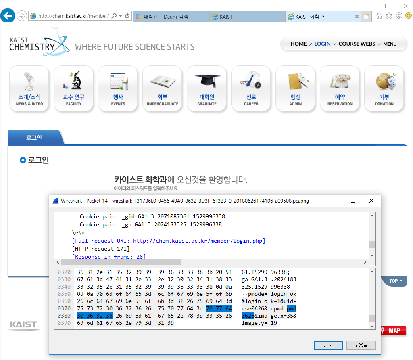This screenshot has width=413, height=360.
Task: Open a new tab button
Action: coord(366,16)
